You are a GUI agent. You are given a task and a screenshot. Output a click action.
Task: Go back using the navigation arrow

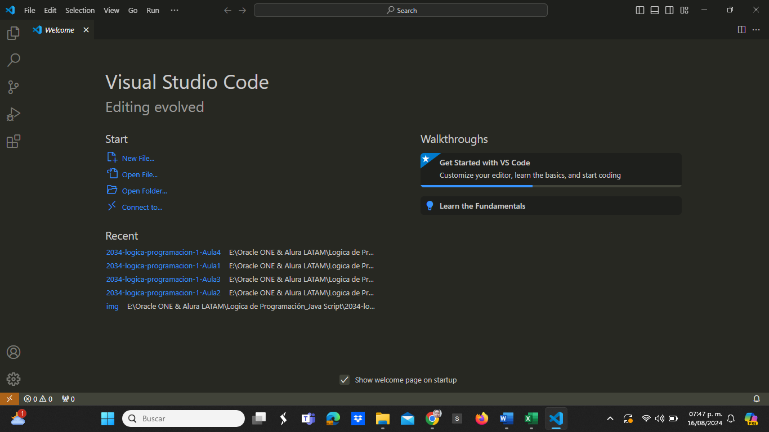[x=227, y=10]
